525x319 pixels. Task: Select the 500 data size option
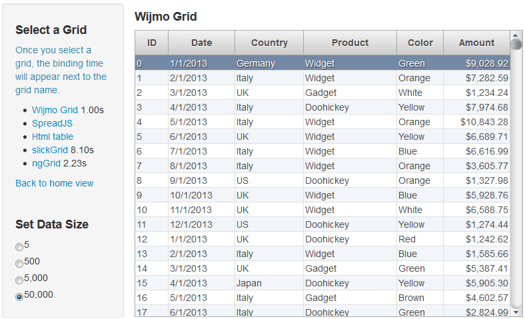tap(19, 264)
